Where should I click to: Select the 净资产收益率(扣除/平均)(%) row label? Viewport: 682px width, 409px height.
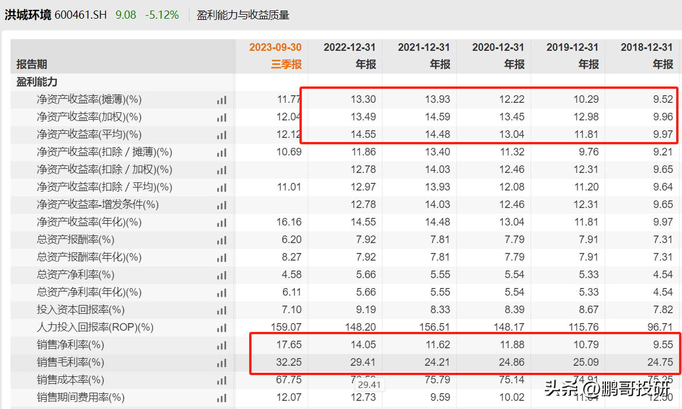tap(104, 187)
